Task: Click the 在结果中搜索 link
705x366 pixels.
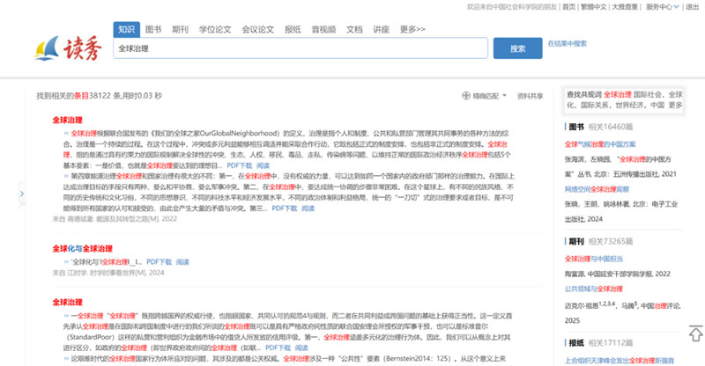Action: (567, 42)
